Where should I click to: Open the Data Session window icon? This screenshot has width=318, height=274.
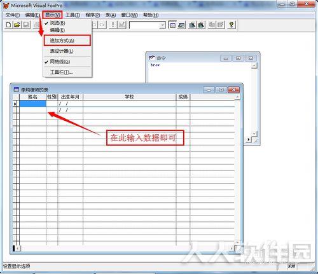pos(182,25)
